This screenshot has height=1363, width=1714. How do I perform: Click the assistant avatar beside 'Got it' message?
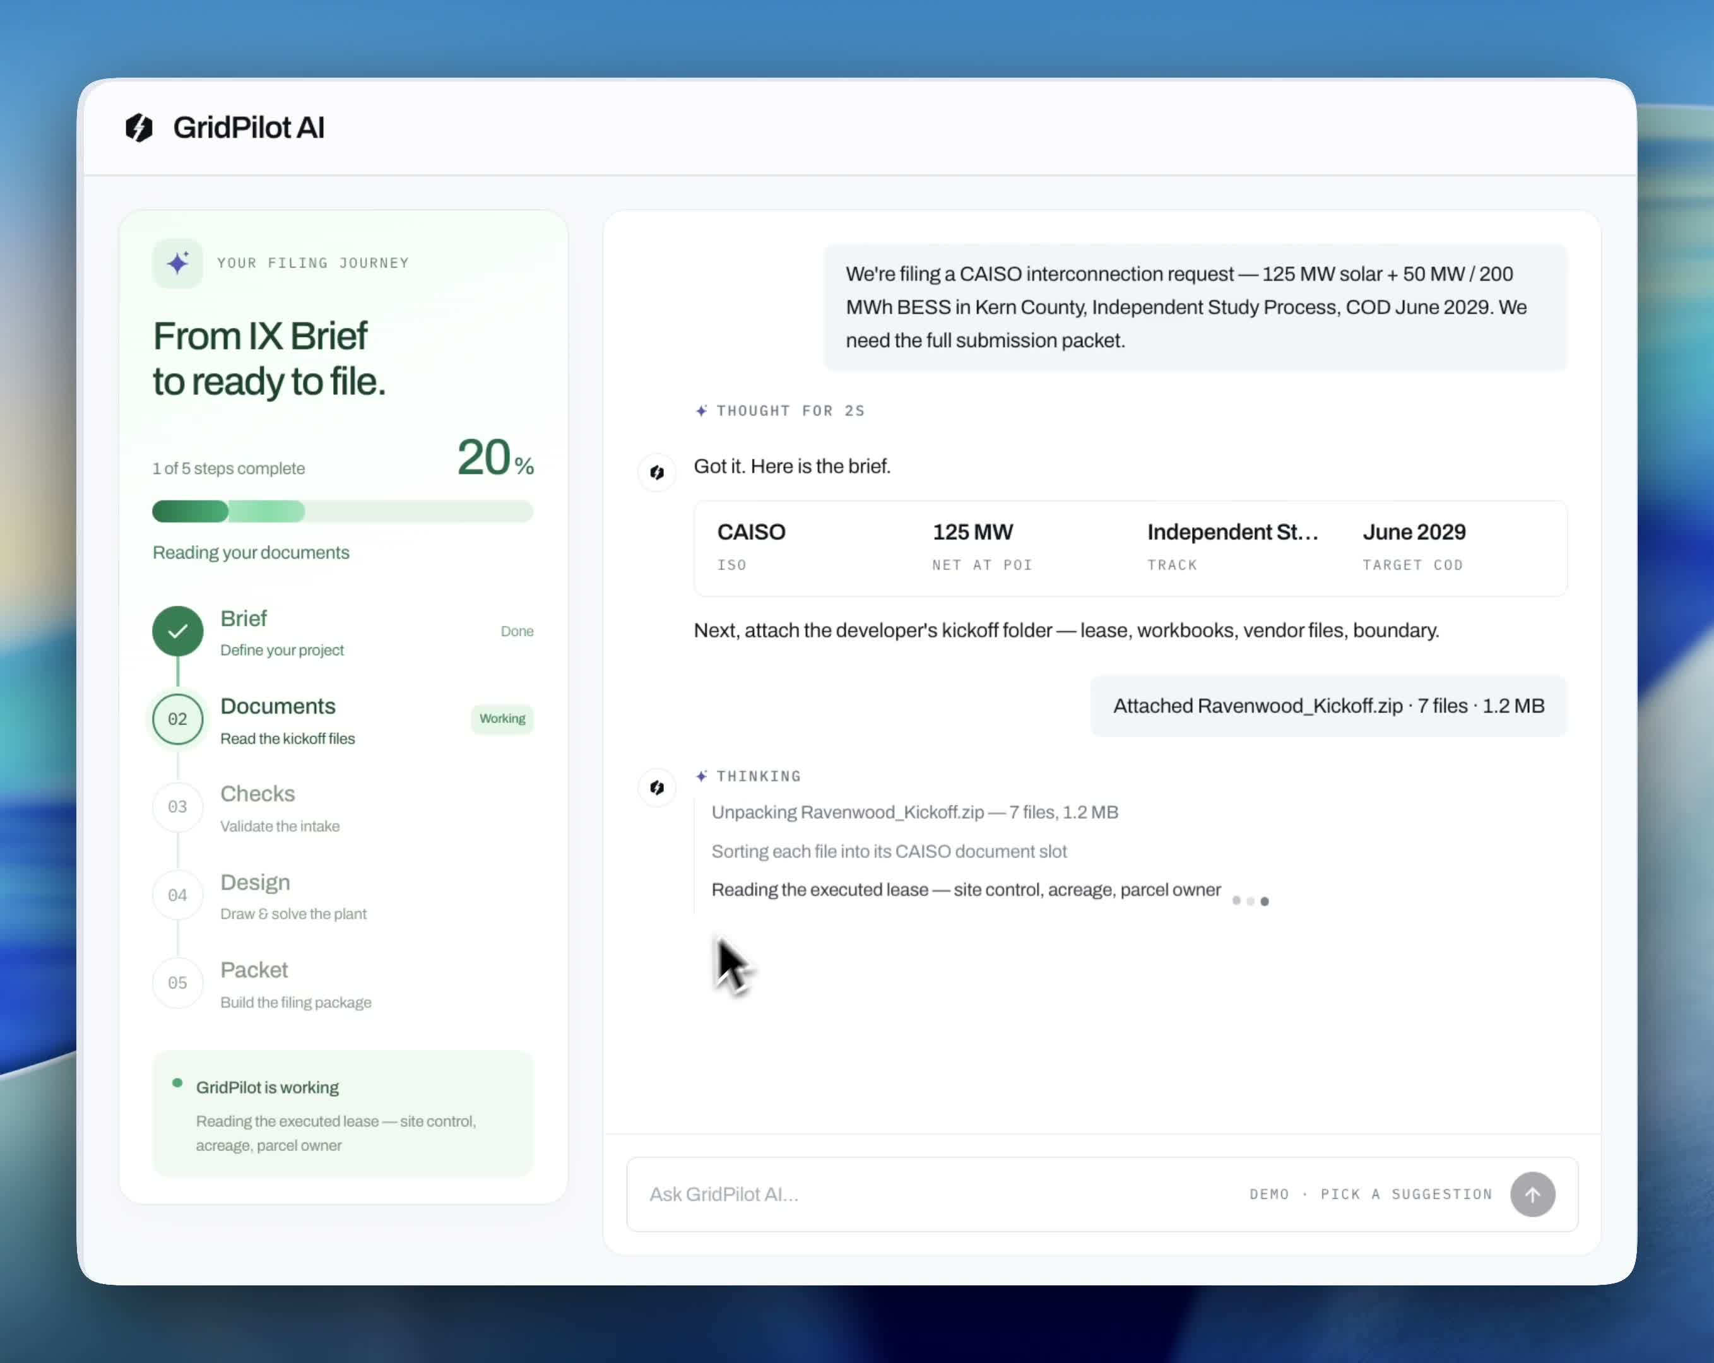[657, 472]
